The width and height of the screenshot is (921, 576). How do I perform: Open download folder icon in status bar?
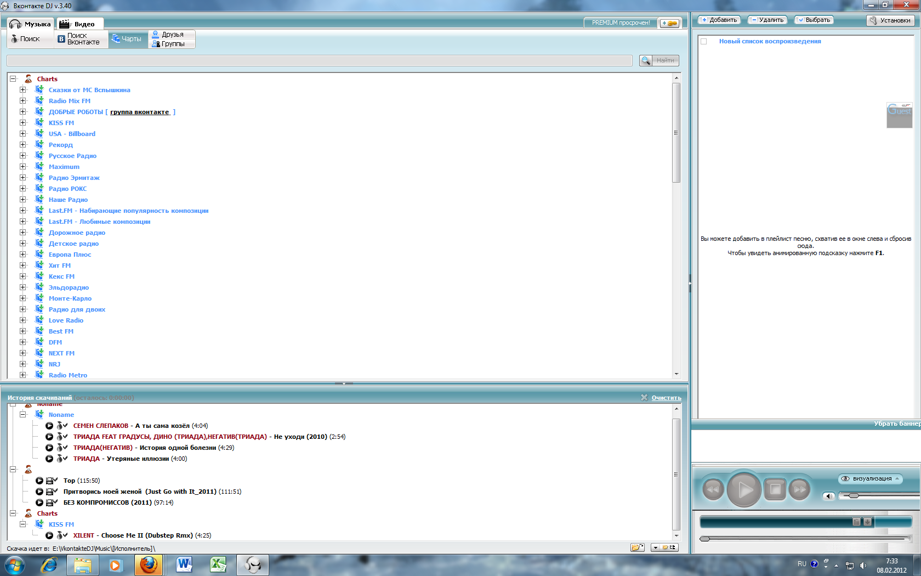pyautogui.click(x=637, y=547)
